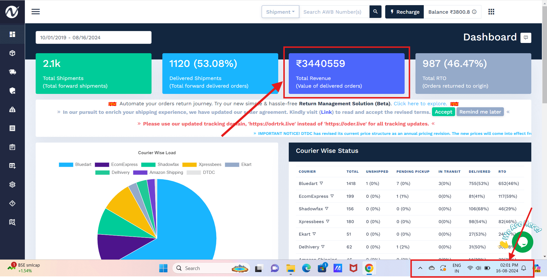The width and height of the screenshot is (547, 278).
Task: Expand the Shadowfax courier row
Action: [x=327, y=208]
